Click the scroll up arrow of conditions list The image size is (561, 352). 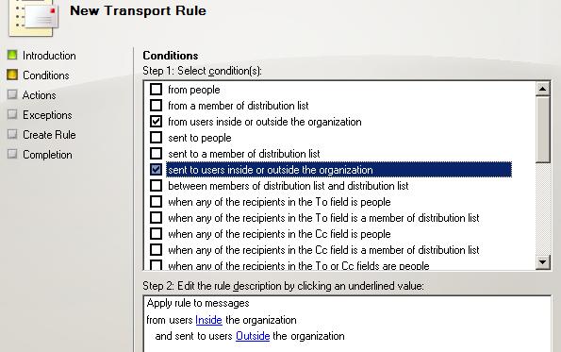click(x=542, y=89)
